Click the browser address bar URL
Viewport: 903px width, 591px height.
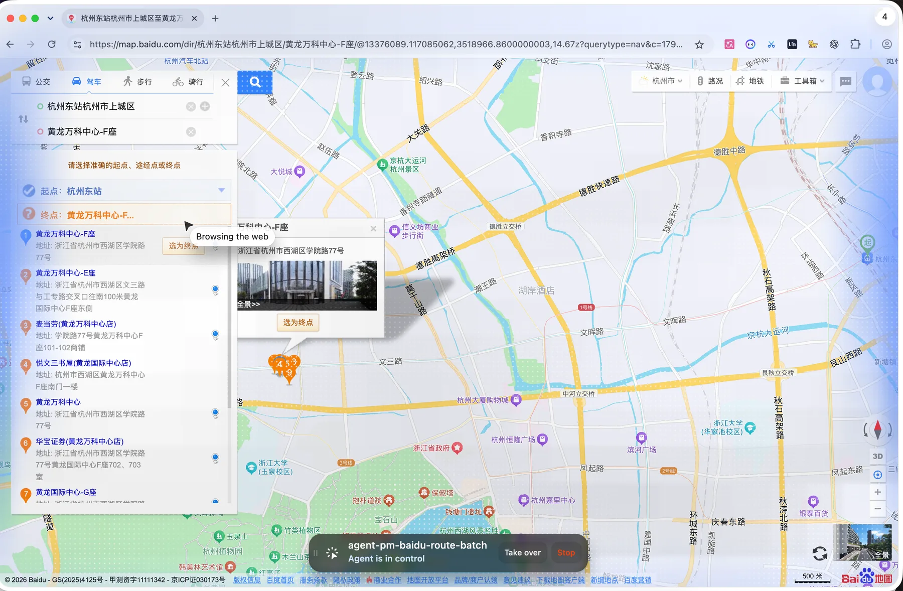click(x=386, y=45)
